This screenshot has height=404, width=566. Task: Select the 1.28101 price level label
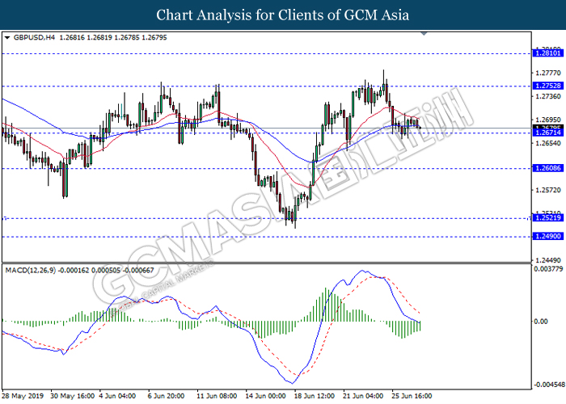pos(548,53)
